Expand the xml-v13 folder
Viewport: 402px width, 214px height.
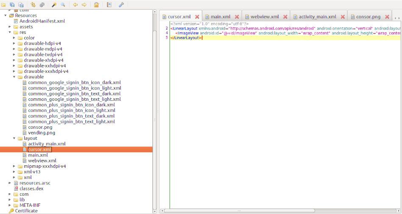[14, 172]
